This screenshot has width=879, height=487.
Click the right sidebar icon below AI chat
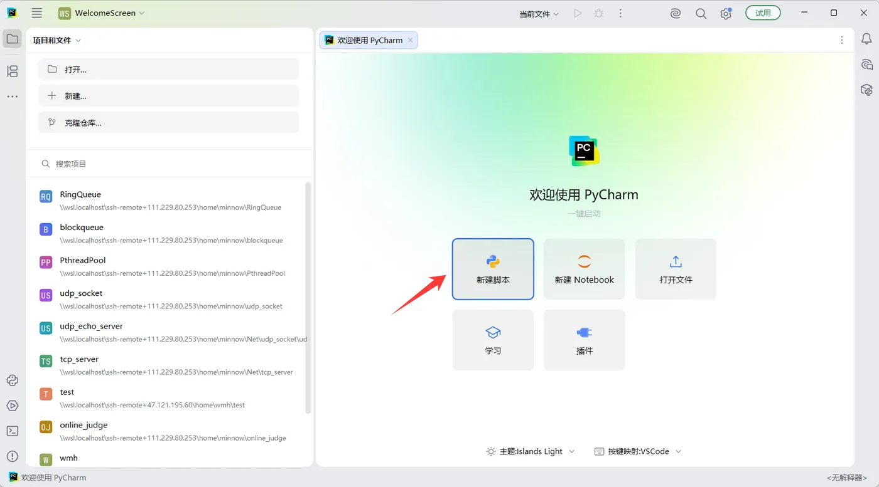pos(866,90)
